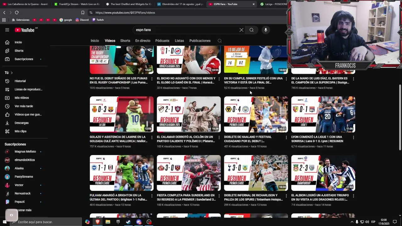Open options menu for the Richarlison doblete video
The image size is (402, 226).
pos(286,196)
